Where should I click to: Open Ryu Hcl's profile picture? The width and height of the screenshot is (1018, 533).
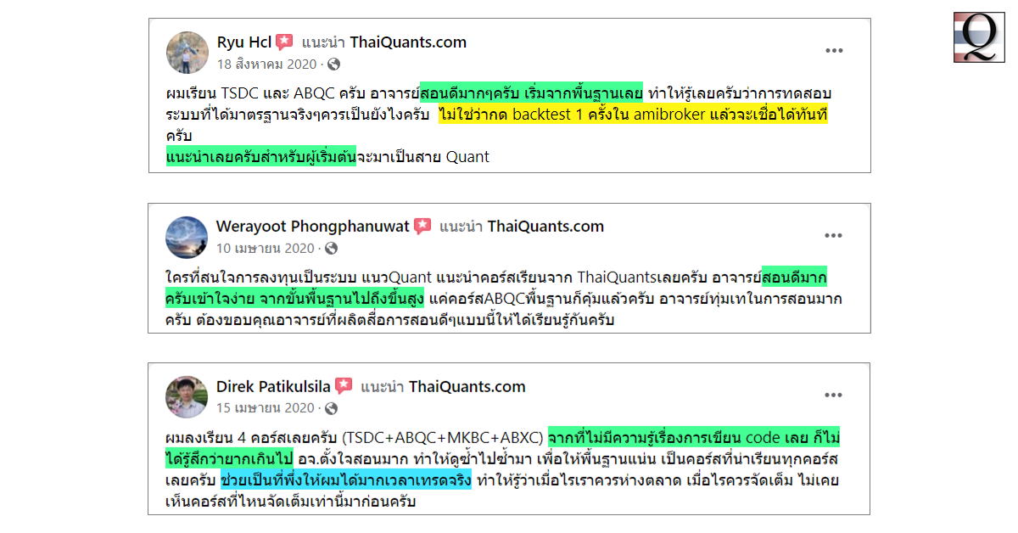187,53
